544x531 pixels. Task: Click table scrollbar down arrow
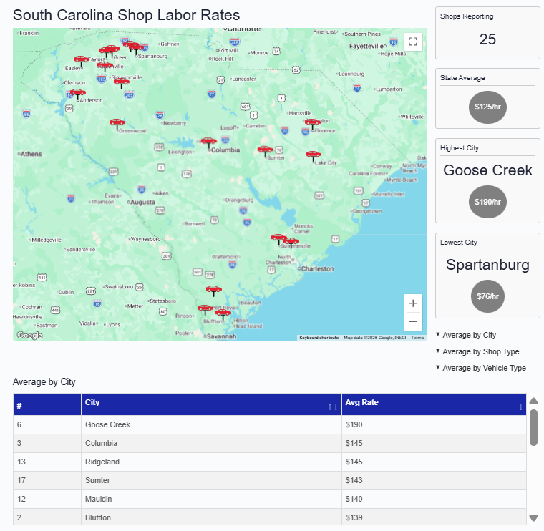click(x=533, y=518)
